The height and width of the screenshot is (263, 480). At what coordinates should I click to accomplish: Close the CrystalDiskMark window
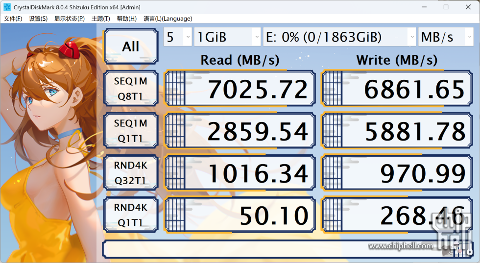pos(468,7)
